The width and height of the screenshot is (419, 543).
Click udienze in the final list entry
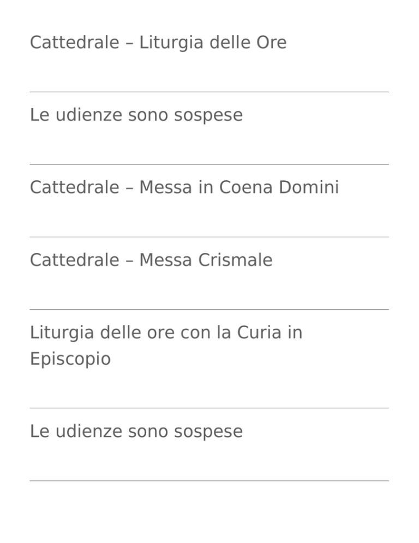point(89,432)
